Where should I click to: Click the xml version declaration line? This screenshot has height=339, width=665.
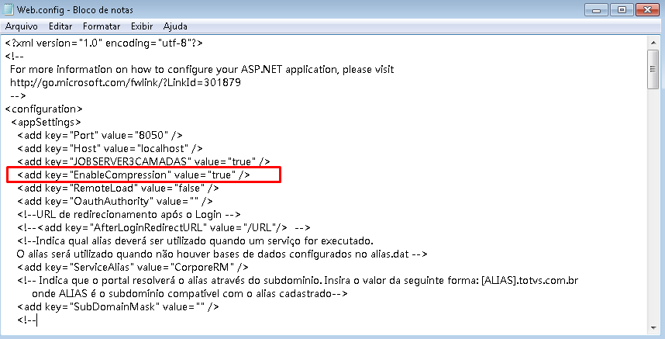(x=104, y=43)
